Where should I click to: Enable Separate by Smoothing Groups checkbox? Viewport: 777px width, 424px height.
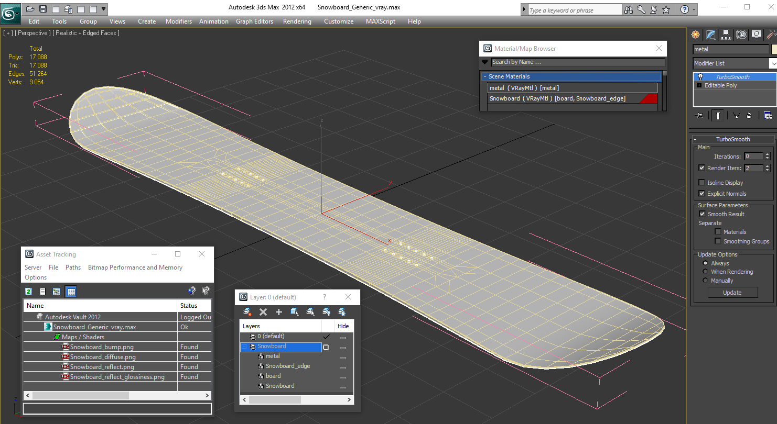[x=718, y=241]
